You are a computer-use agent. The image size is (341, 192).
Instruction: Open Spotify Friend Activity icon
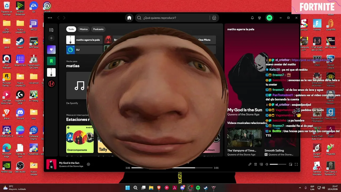pos(259,18)
